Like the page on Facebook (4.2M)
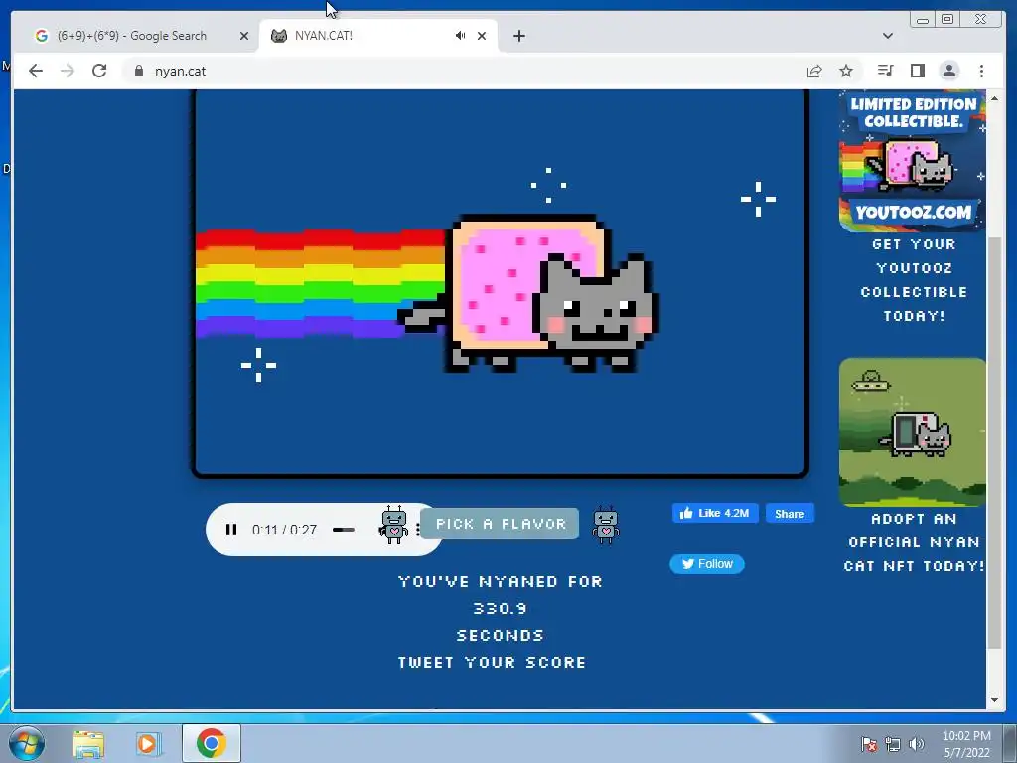 pyautogui.click(x=715, y=514)
